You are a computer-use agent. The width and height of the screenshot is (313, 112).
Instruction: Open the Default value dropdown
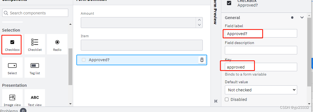261,90
